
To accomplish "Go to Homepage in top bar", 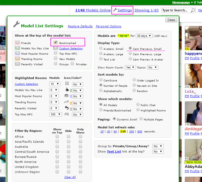I will [181, 2].
